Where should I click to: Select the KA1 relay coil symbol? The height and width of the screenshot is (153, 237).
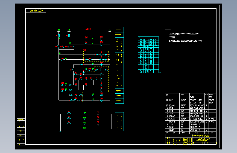[x=101, y=39]
